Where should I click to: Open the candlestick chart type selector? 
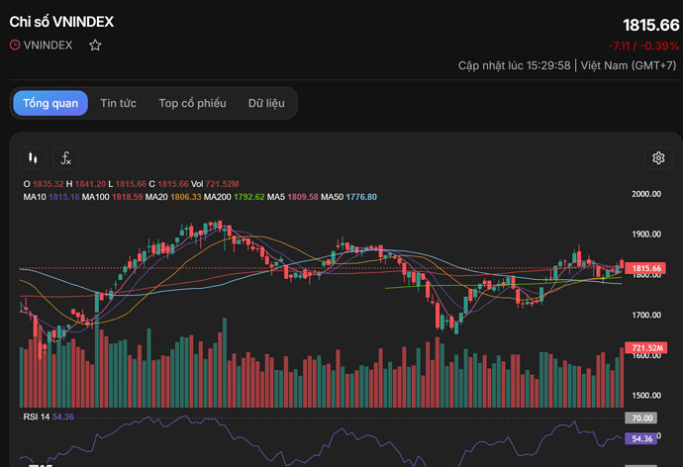point(33,157)
